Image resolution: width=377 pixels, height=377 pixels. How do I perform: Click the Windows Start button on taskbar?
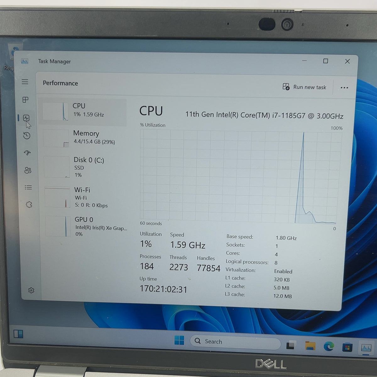179,340
